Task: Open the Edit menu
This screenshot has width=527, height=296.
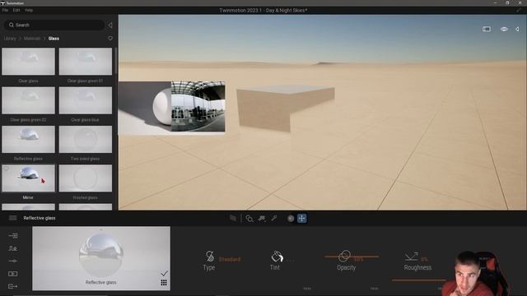Action: pos(16,11)
